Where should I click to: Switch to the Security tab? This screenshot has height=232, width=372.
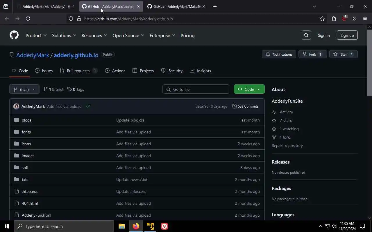(172, 71)
